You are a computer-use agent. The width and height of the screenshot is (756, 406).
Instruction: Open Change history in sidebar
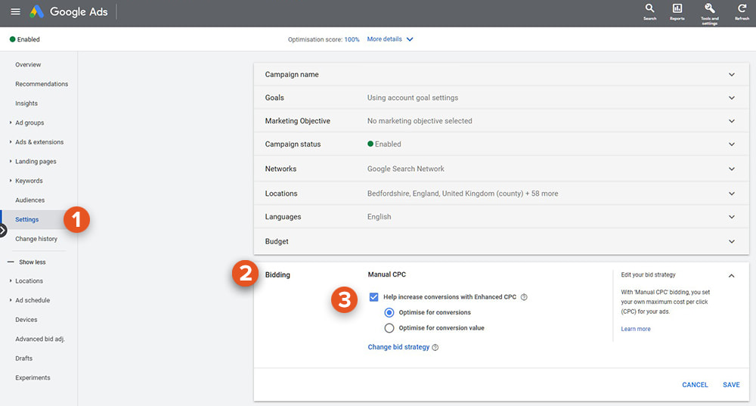(36, 239)
